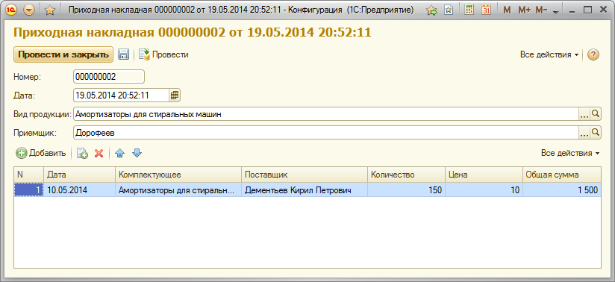Screen dimensions: 615x282
Task: Save the document with the floppy disk icon
Action: click(x=124, y=55)
